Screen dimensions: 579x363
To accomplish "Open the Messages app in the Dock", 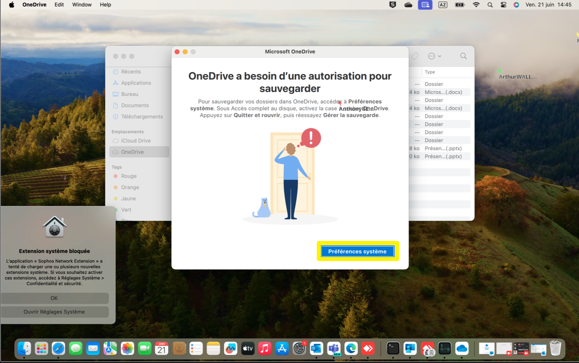I will pos(75,349).
